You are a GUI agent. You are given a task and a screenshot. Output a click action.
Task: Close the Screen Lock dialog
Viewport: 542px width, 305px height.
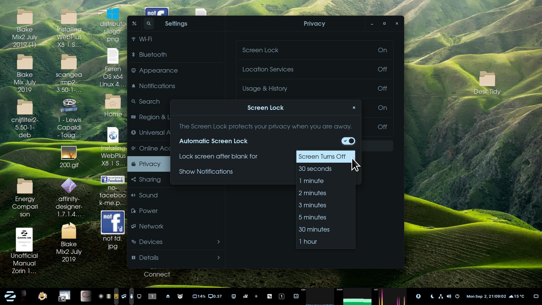click(x=354, y=108)
